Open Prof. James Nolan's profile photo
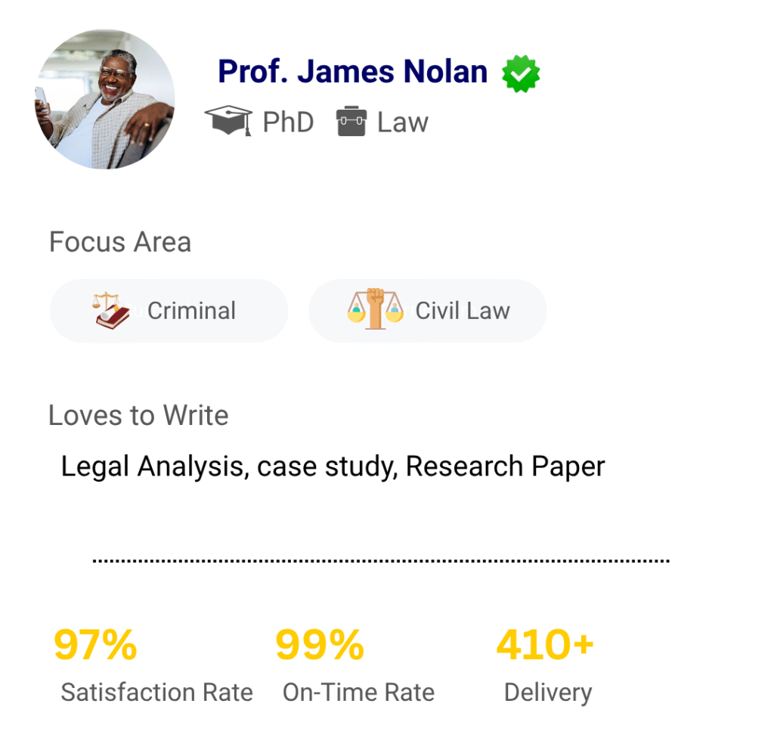The height and width of the screenshot is (741, 774). 105,100
